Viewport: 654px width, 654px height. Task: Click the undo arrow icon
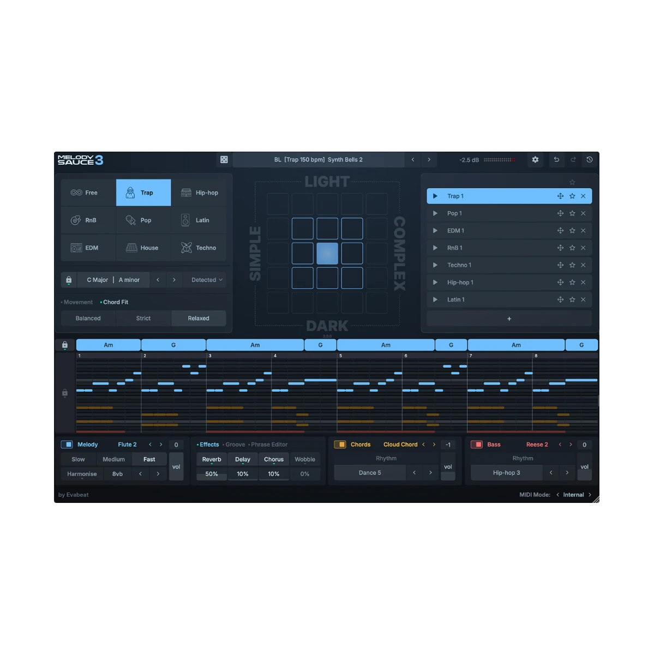click(x=556, y=160)
